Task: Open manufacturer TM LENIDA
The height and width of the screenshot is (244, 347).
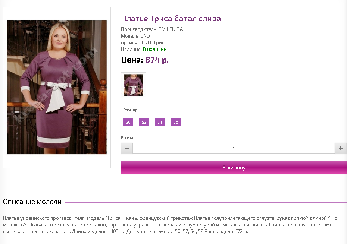Action: [171, 29]
